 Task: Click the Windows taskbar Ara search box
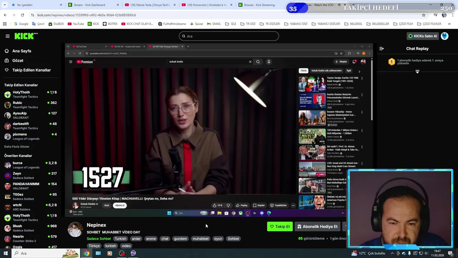[x=45, y=253]
